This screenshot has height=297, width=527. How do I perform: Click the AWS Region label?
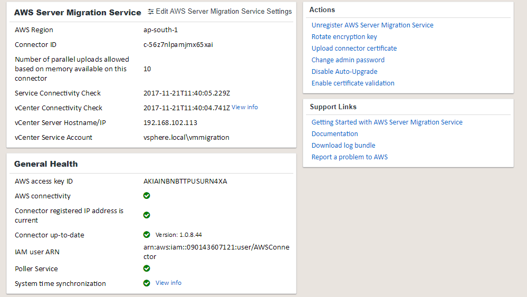(34, 30)
